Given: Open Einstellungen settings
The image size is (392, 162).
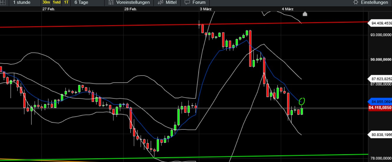Looking at the screenshot, I should point(374,2).
